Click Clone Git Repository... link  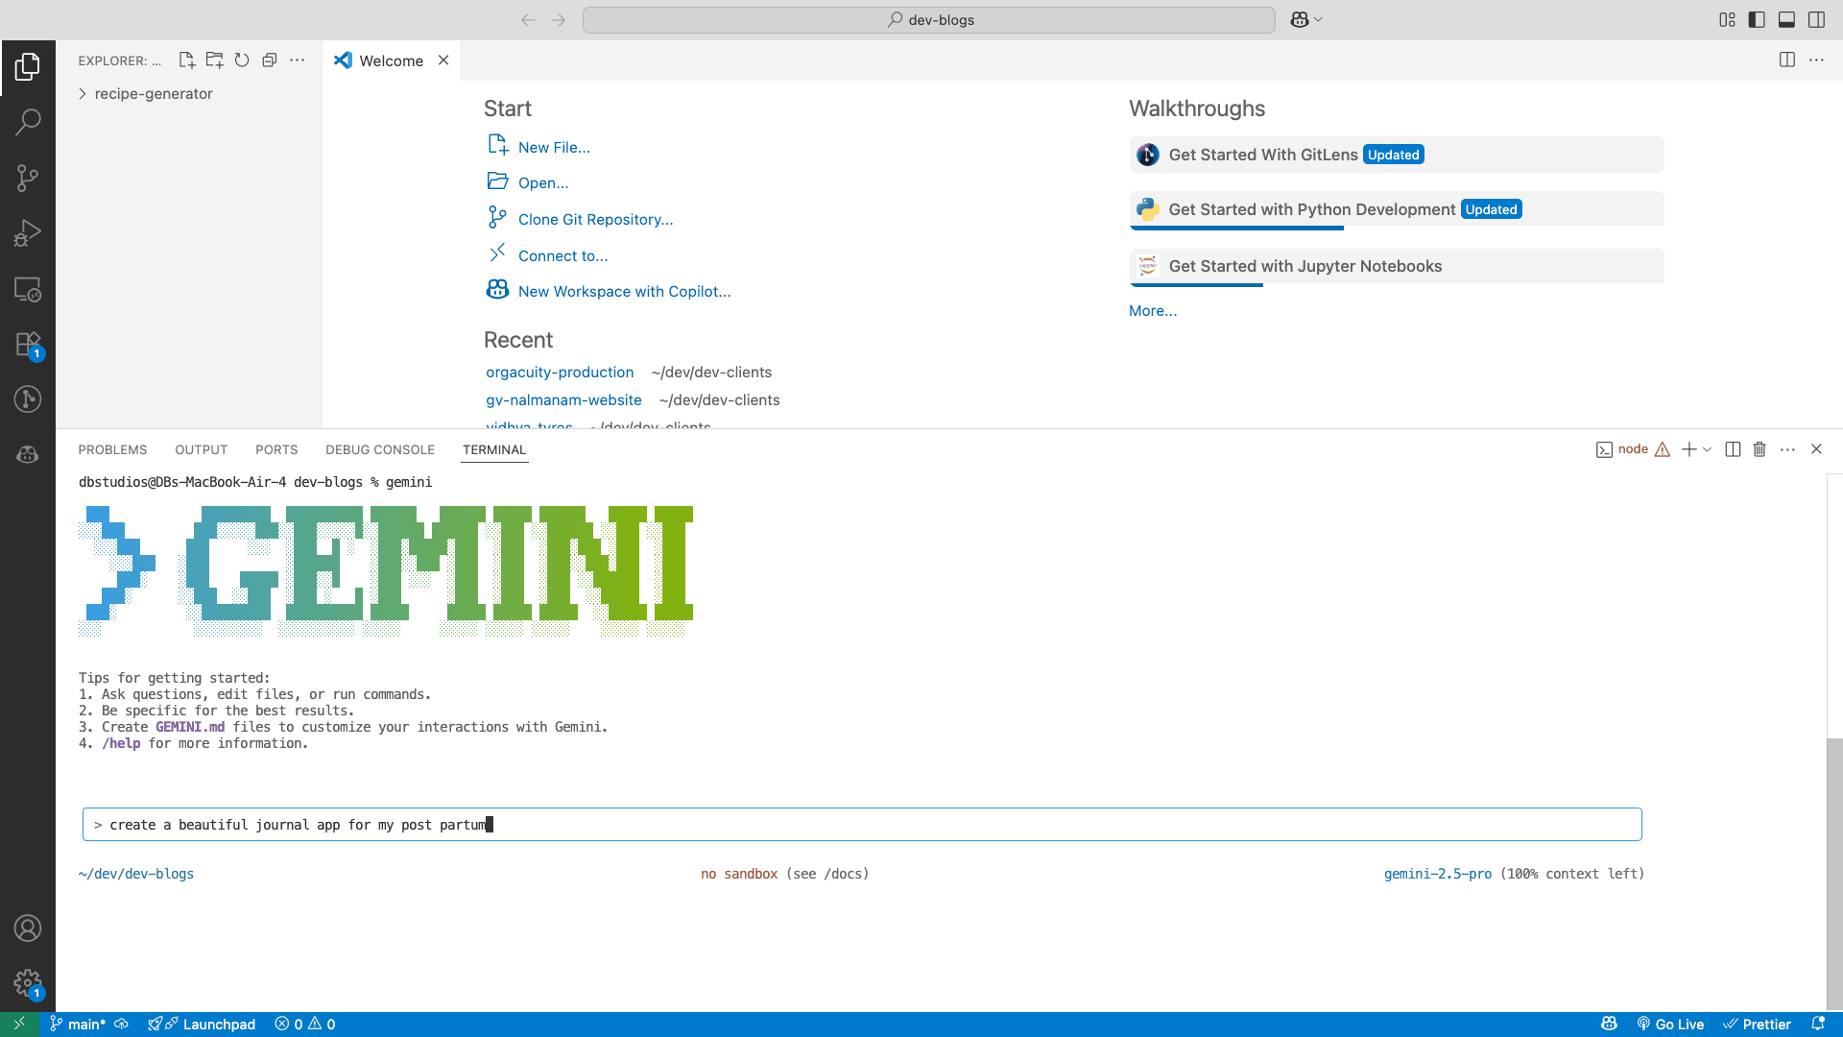tap(596, 219)
